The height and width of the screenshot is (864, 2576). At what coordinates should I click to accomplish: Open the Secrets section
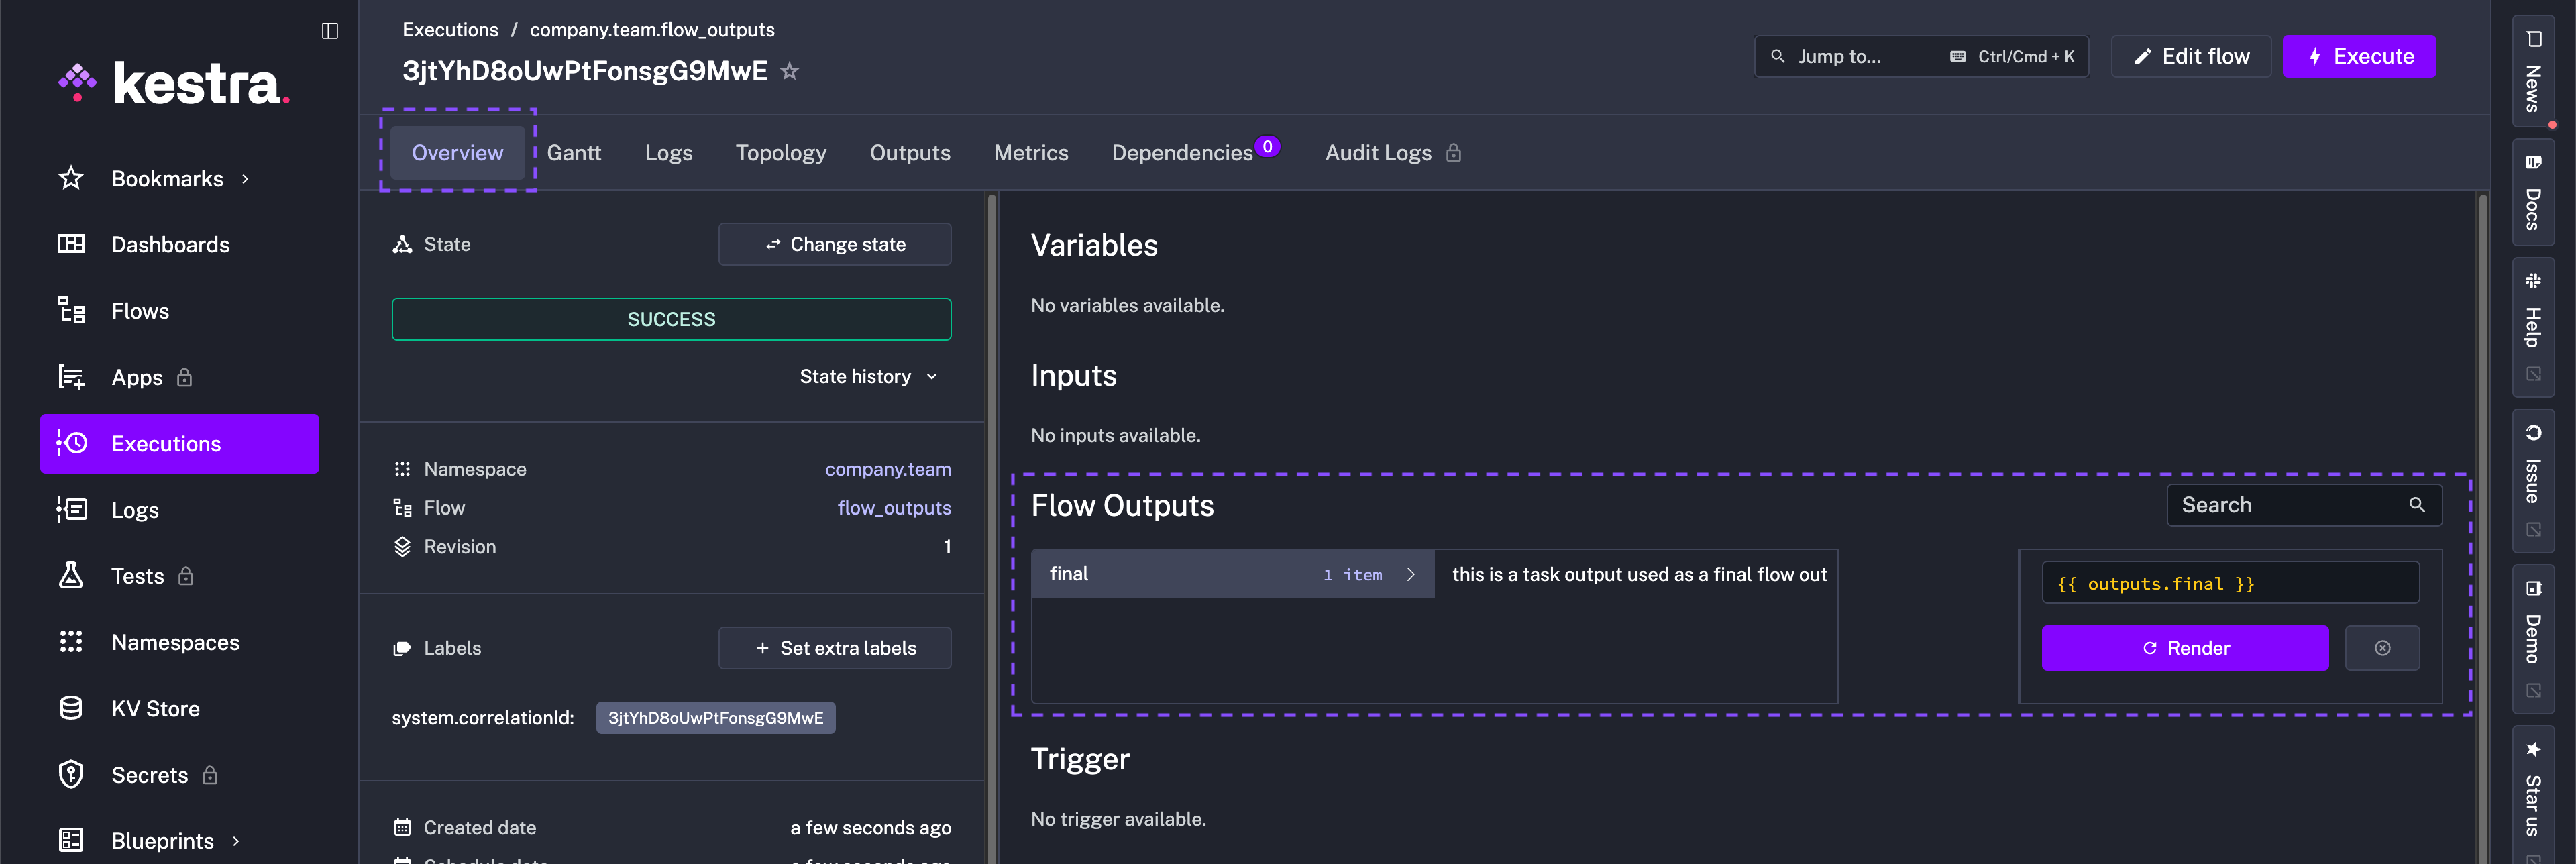click(x=149, y=774)
